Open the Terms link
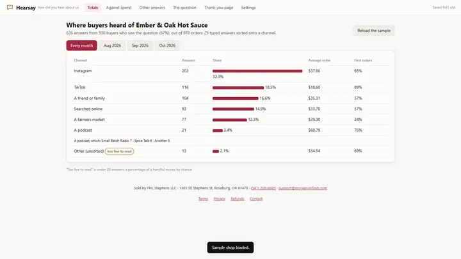 pyautogui.click(x=203, y=199)
